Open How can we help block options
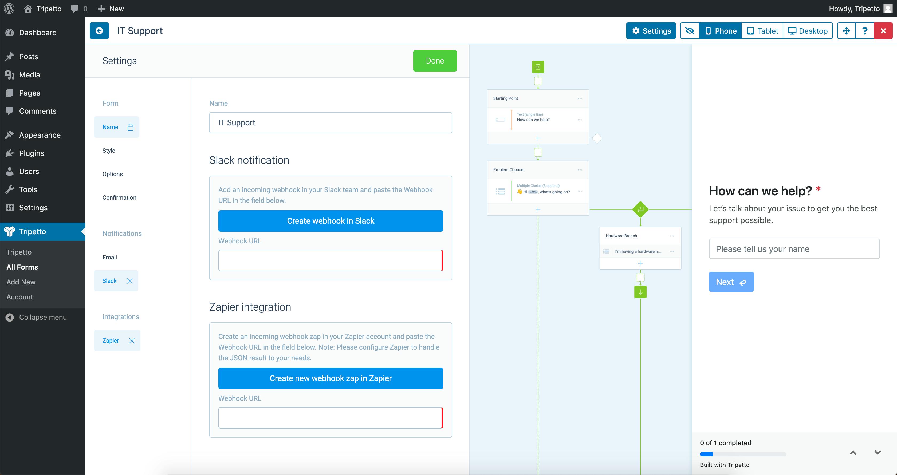897x475 pixels. coord(580,120)
